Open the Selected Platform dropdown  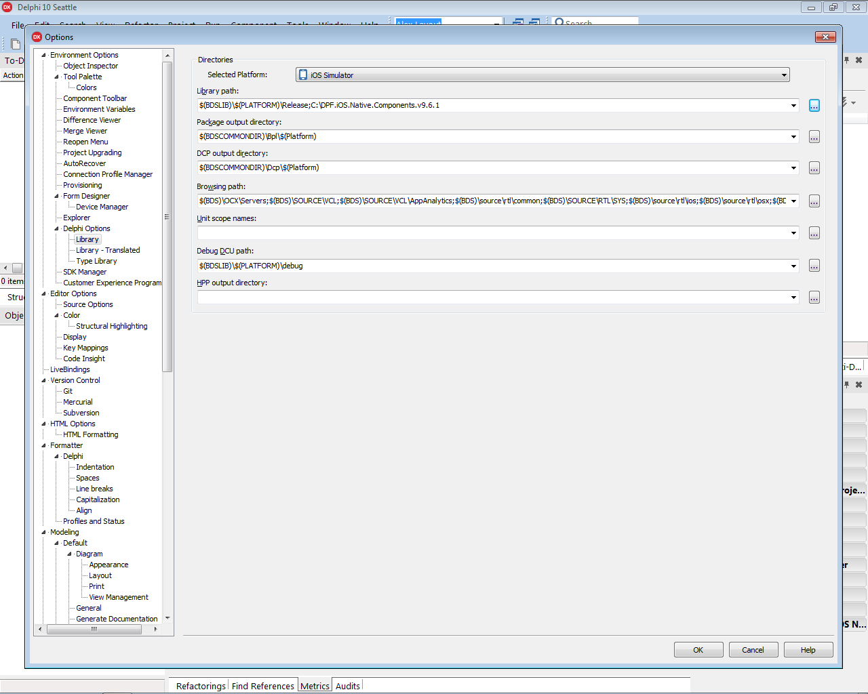(x=784, y=75)
